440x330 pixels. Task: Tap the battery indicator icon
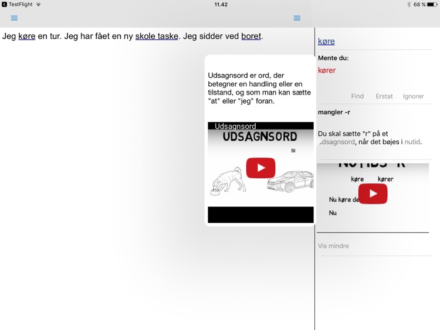pyautogui.click(x=432, y=5)
